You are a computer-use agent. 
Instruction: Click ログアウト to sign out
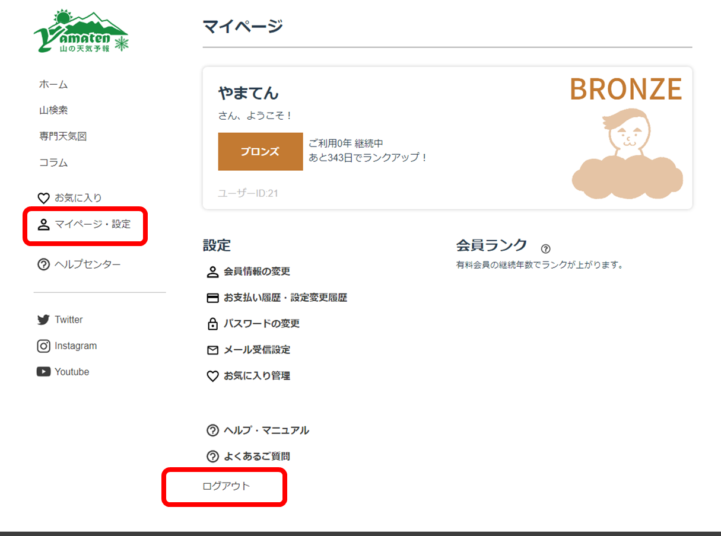click(x=226, y=486)
